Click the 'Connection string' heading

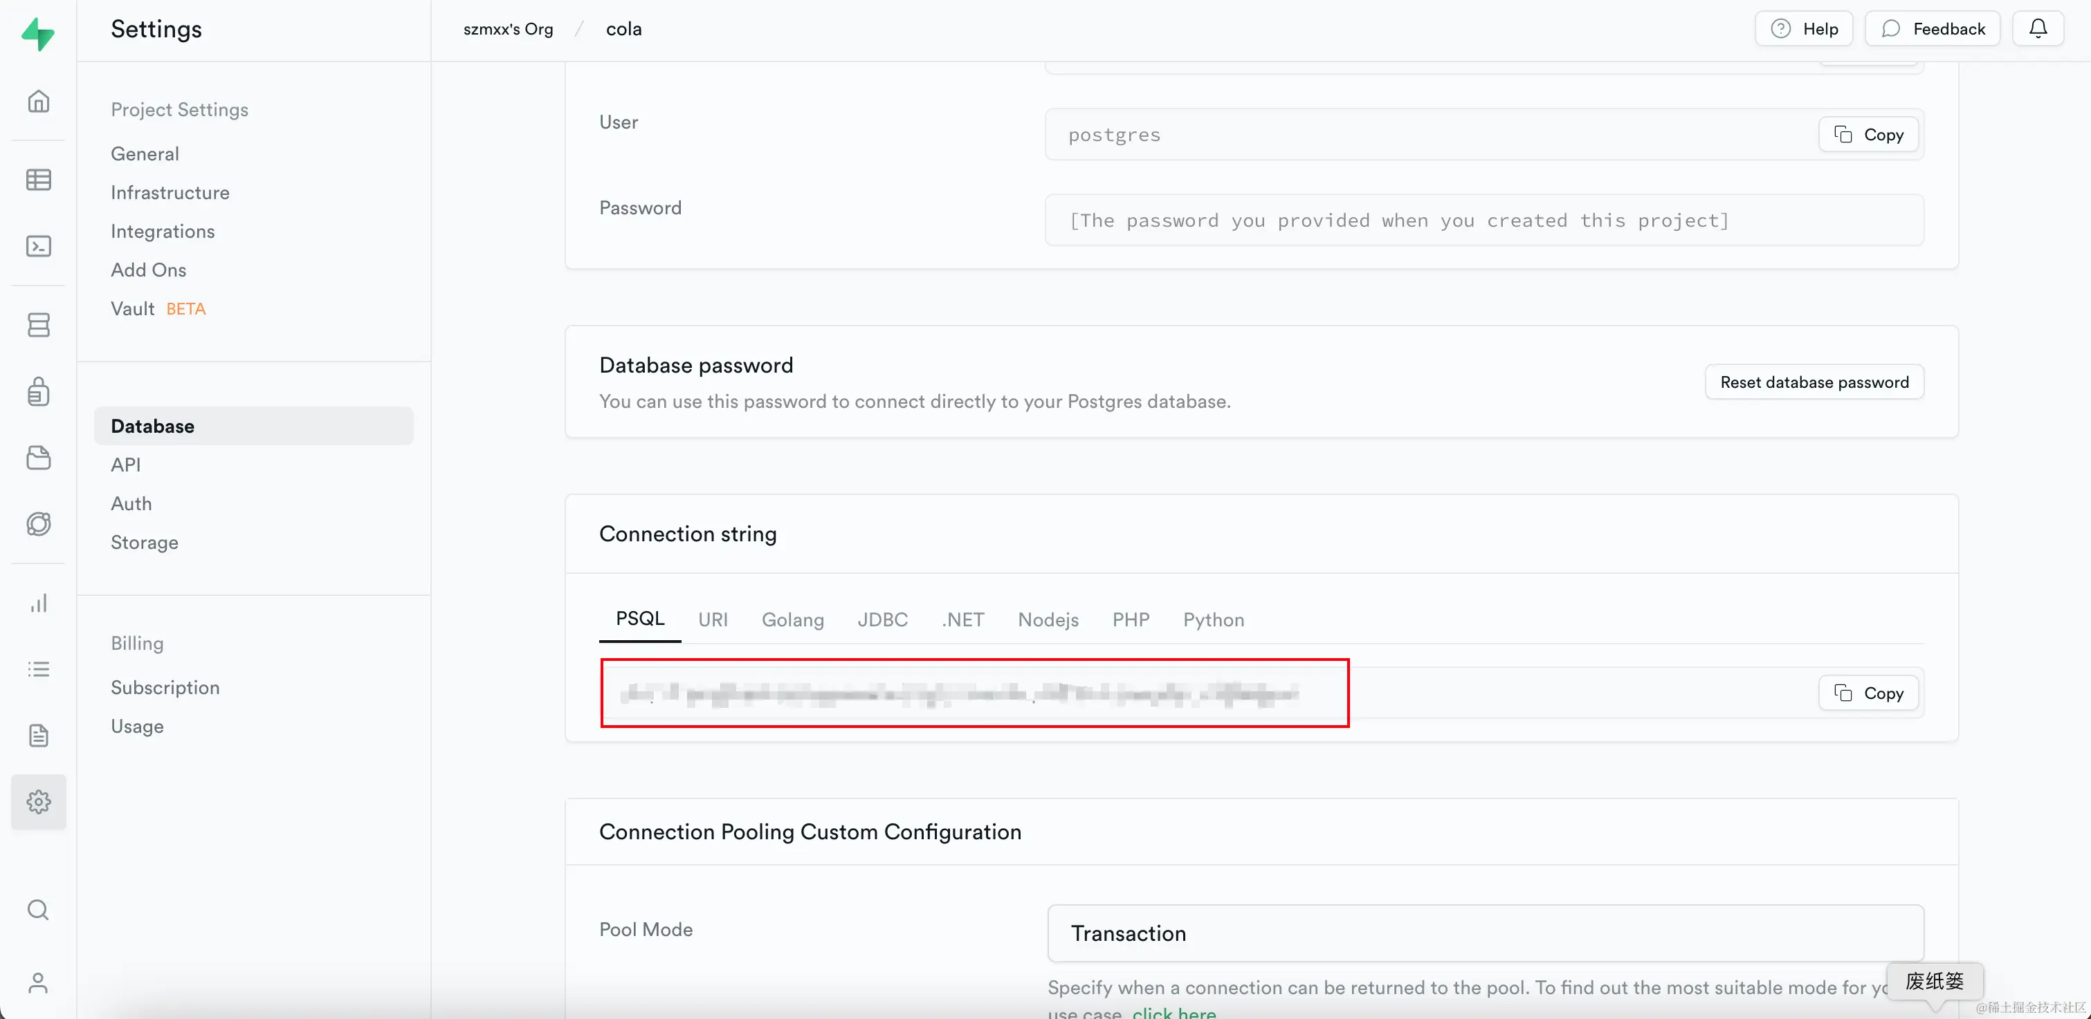pos(688,534)
